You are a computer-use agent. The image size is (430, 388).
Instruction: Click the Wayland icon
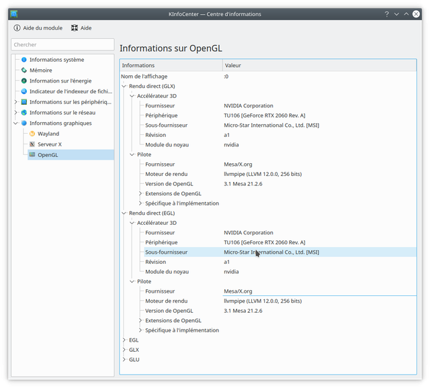pos(32,134)
